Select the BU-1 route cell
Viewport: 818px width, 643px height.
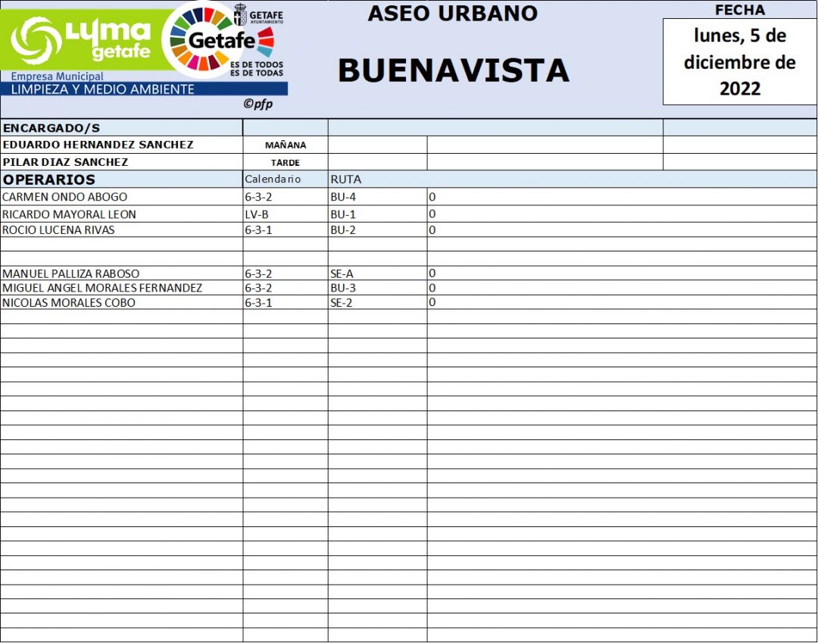pos(343,214)
